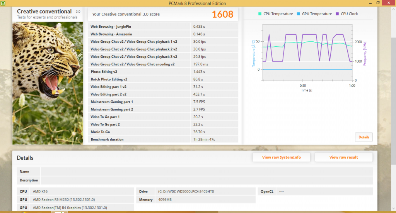Click the AMD Radeon R5 M230 GPU value

[x=64, y=199]
